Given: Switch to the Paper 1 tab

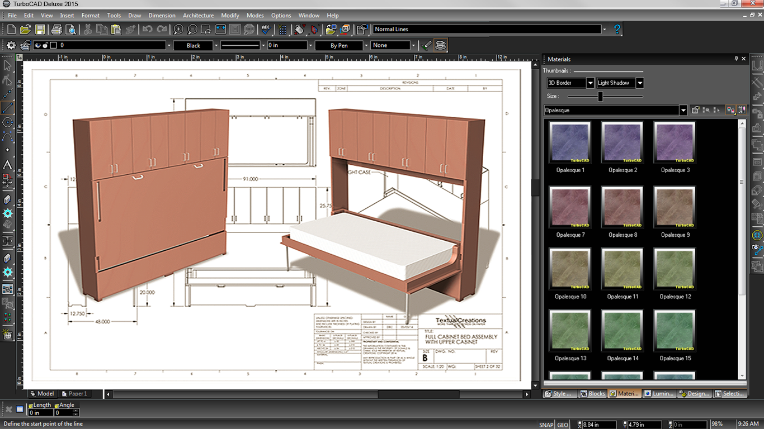Looking at the screenshot, I should tap(74, 394).
